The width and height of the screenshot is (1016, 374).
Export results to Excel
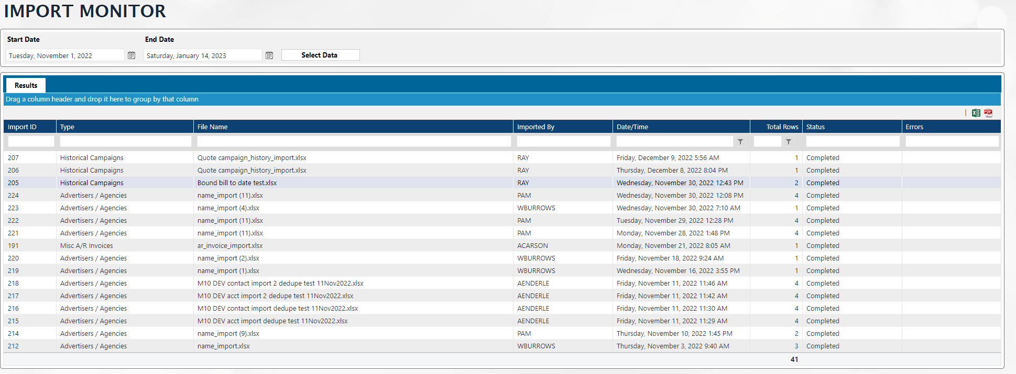(x=976, y=113)
